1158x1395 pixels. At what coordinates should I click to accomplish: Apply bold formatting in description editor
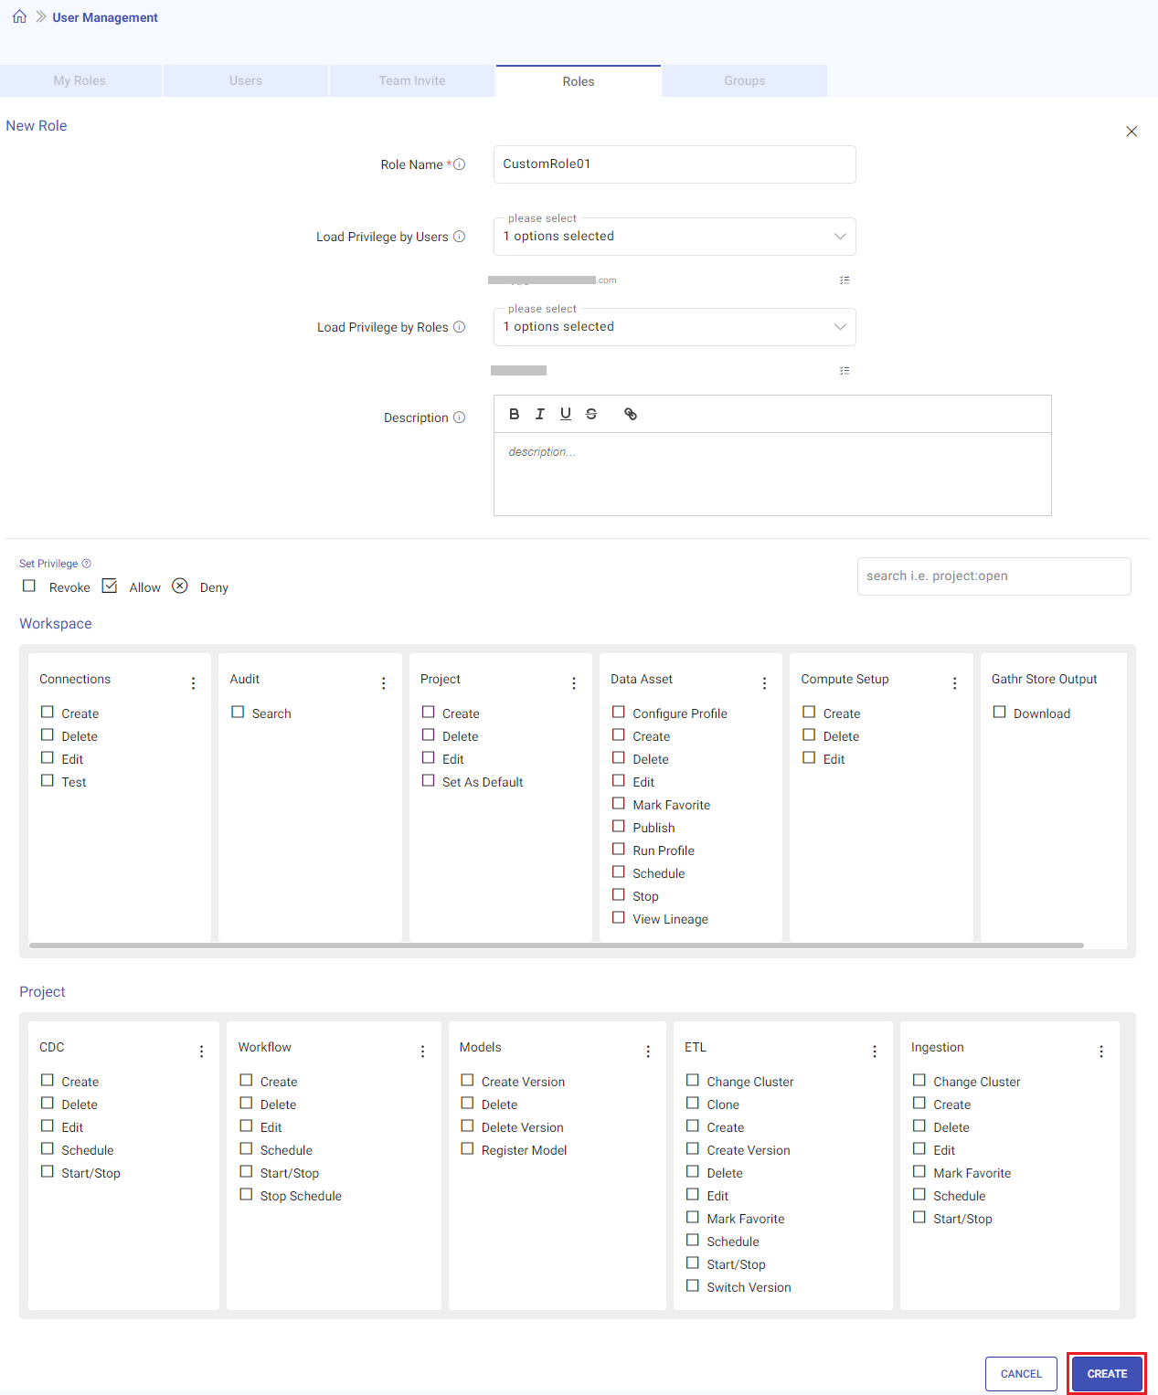[x=514, y=414]
